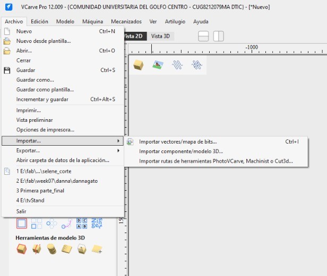Select Importar vectores/mapa de bits
The width and height of the screenshot is (327, 276).
click(x=216, y=142)
